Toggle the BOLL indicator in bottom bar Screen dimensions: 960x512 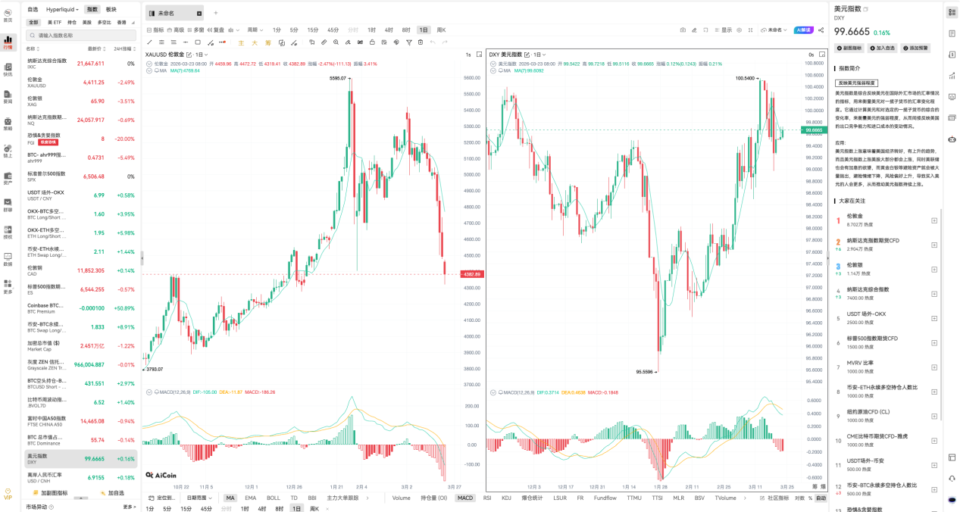point(273,498)
